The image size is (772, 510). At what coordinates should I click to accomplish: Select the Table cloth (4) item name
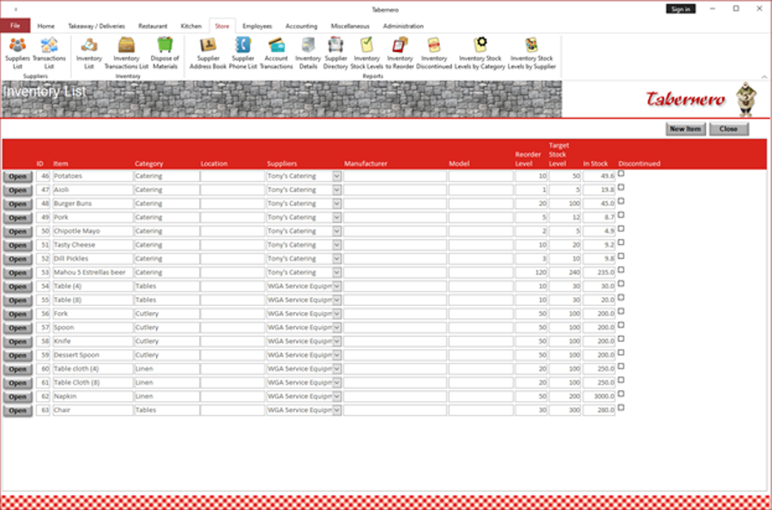click(93, 369)
